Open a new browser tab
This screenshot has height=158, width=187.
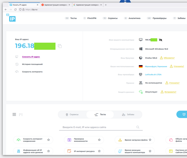coord(106,5)
